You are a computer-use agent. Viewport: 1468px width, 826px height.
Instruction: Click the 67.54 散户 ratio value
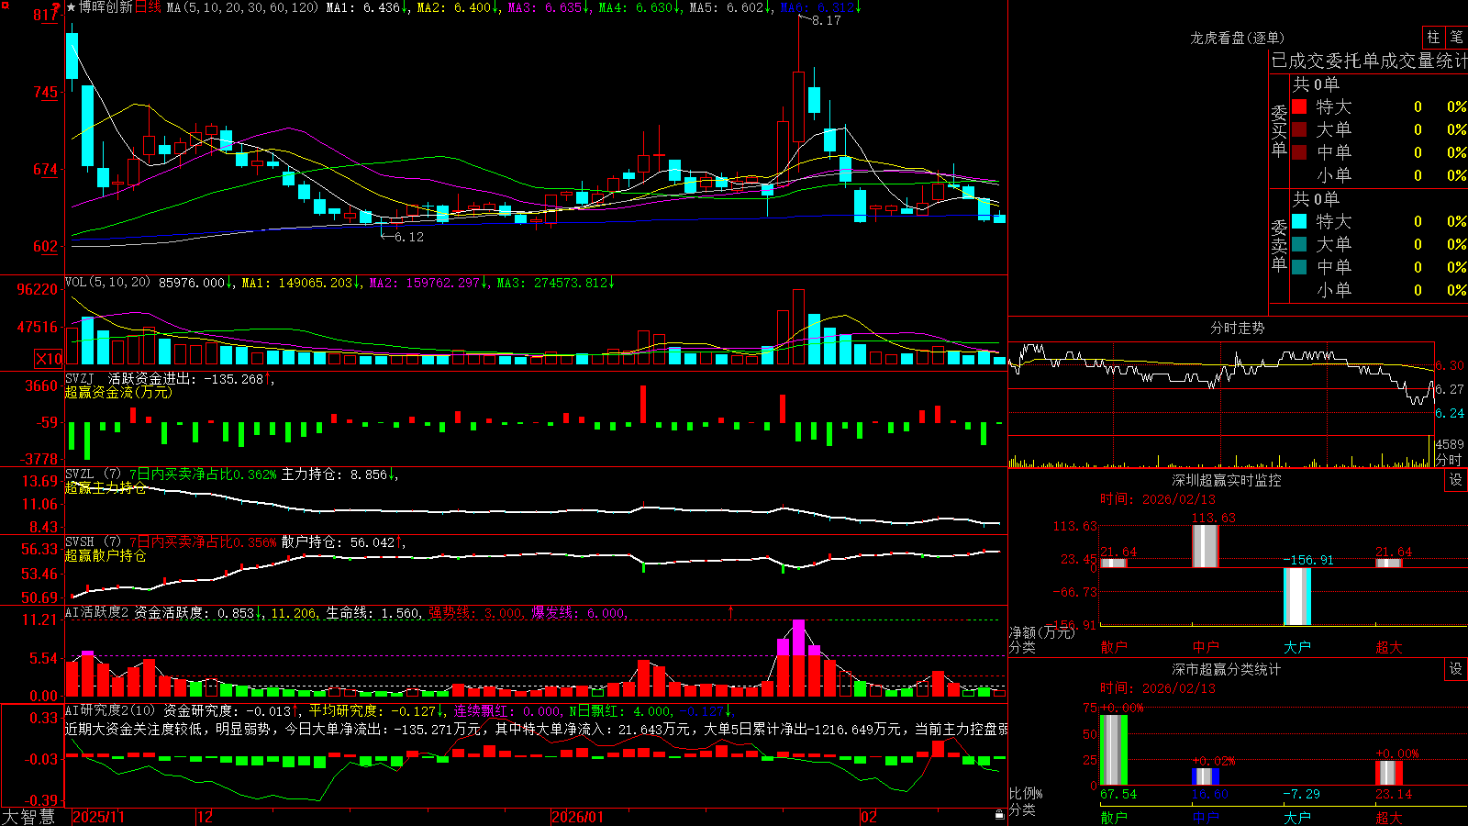pos(1118,794)
